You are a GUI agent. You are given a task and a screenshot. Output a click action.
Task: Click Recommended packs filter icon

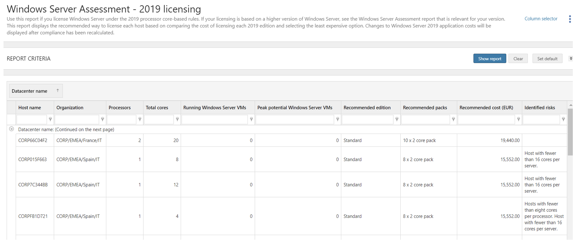453,119
